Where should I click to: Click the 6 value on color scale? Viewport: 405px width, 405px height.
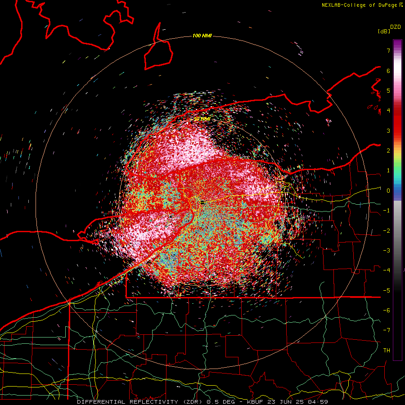click(x=388, y=71)
